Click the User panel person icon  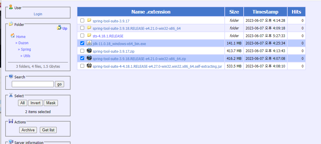click(x=11, y=7)
